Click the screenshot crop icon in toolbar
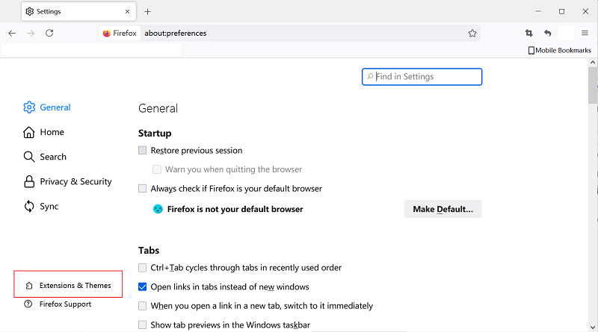The height and width of the screenshot is (332, 598). pos(528,33)
